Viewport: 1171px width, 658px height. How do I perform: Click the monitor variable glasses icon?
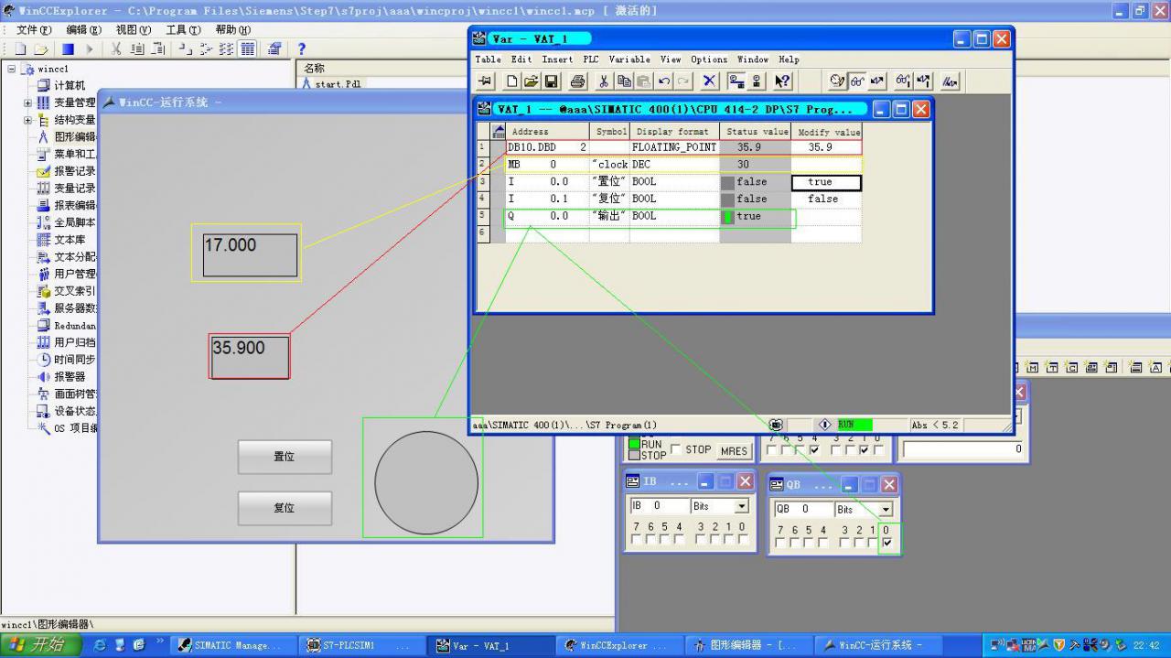[x=857, y=81]
